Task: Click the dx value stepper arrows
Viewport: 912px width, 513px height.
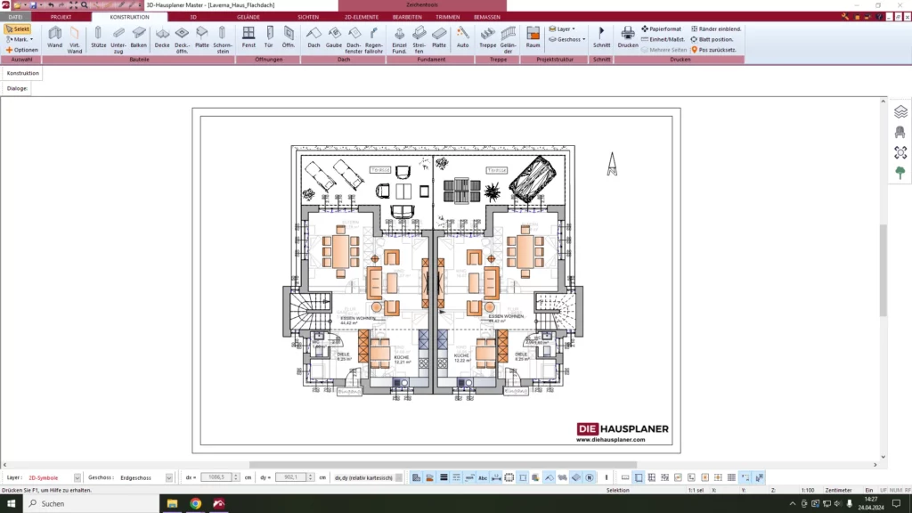Action: 235,477
